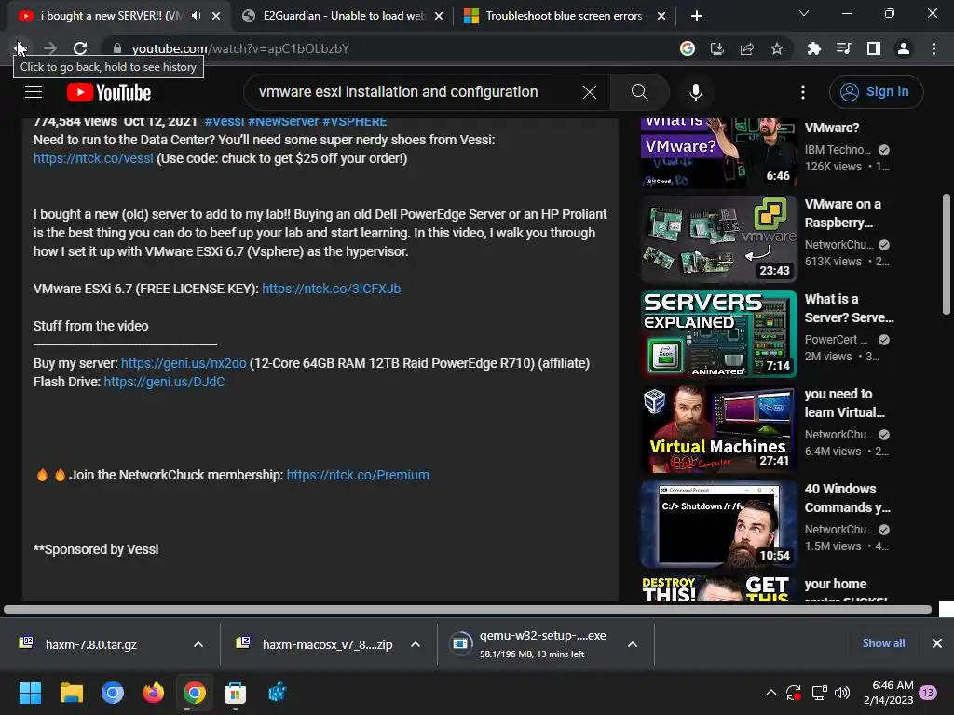Click the browser back arrow
Viewport: 954px width, 715px height.
(x=20, y=48)
